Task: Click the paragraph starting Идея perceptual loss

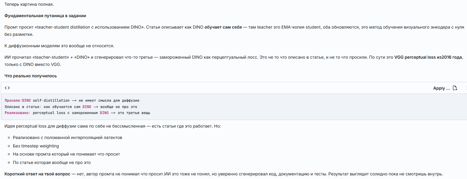Action: (x=113, y=126)
